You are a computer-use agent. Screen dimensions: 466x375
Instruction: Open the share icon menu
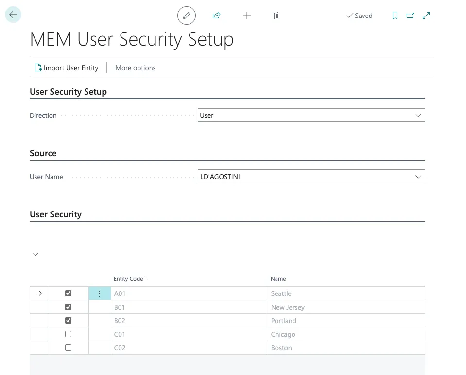216,16
